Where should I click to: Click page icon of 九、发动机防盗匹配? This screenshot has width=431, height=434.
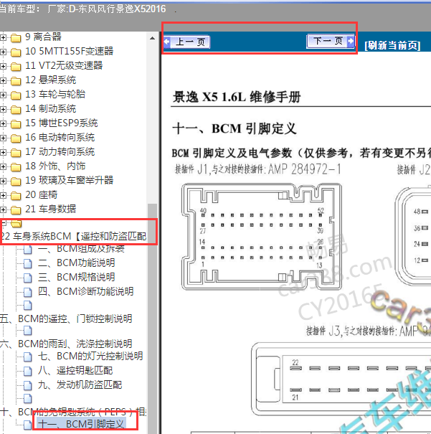click(28, 385)
